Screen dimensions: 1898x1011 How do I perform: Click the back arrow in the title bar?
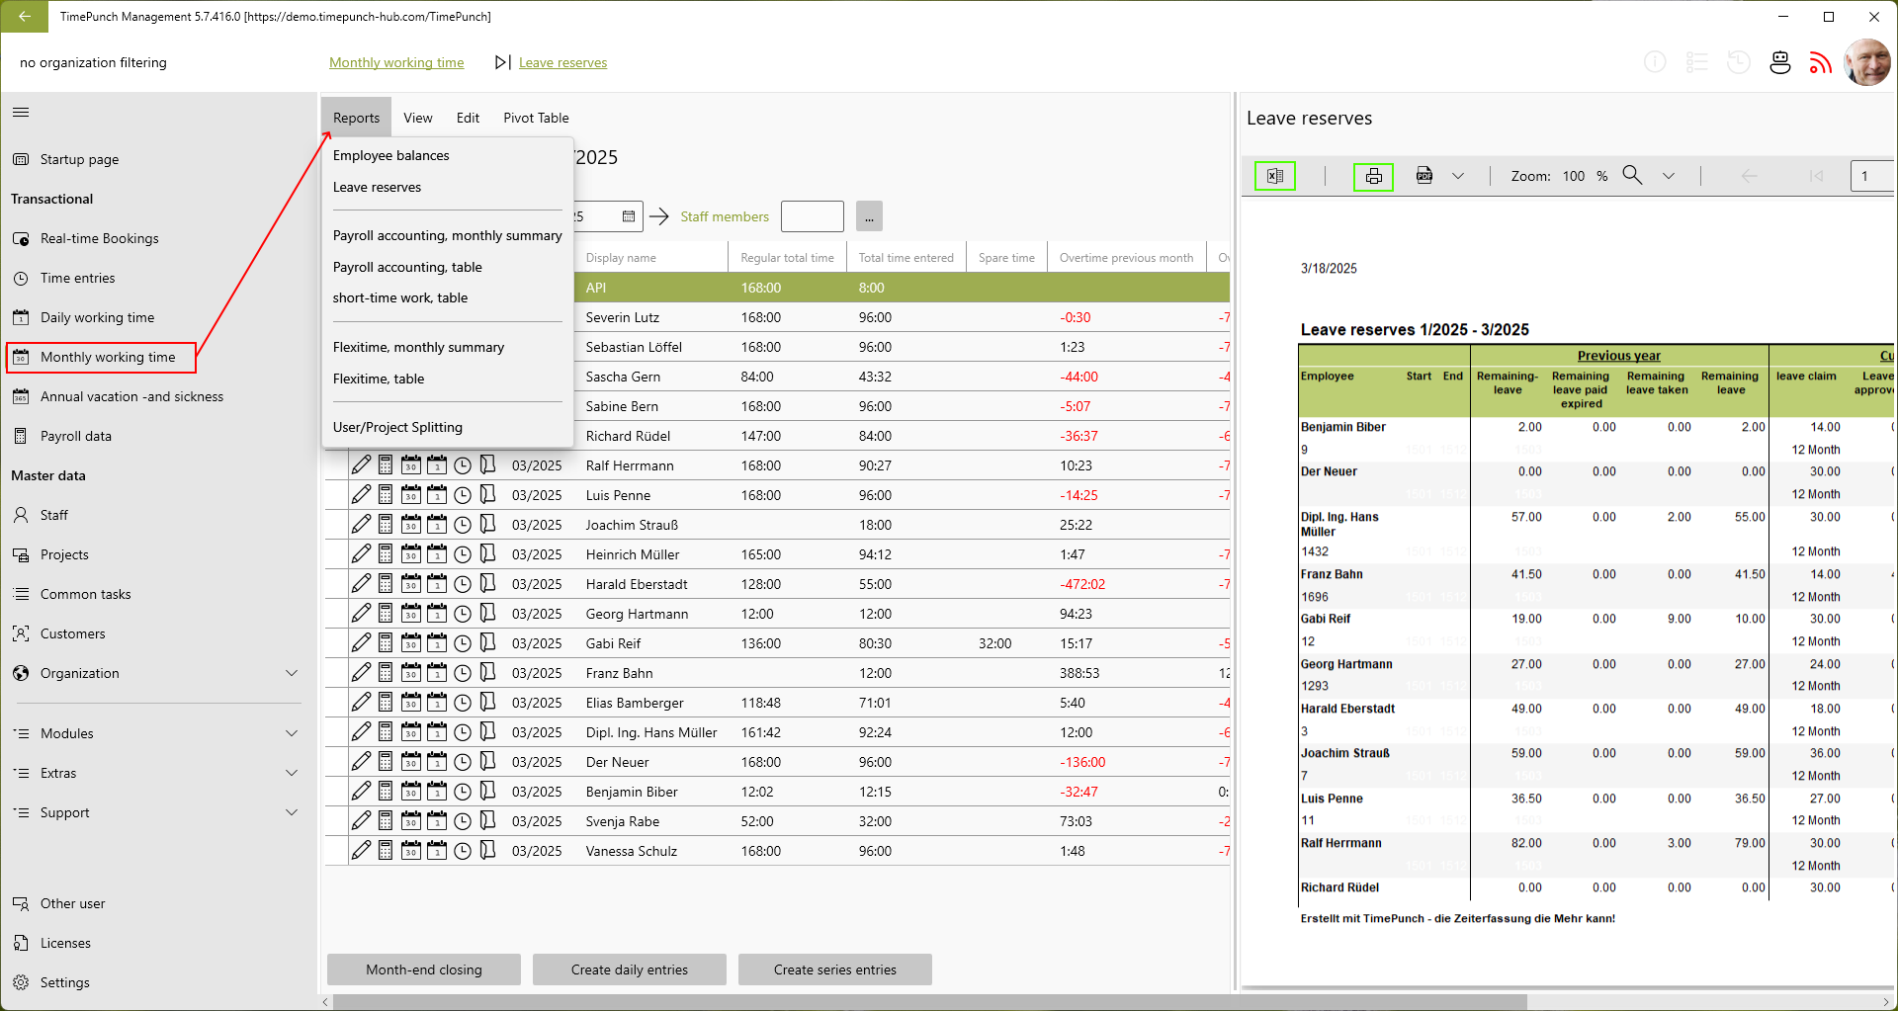coord(25,16)
